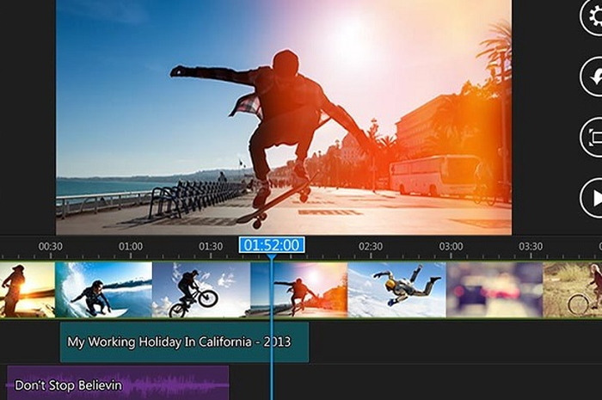Select the bicycle girl clip thumbnail
Viewport: 602px width, 400px height.
point(573,290)
